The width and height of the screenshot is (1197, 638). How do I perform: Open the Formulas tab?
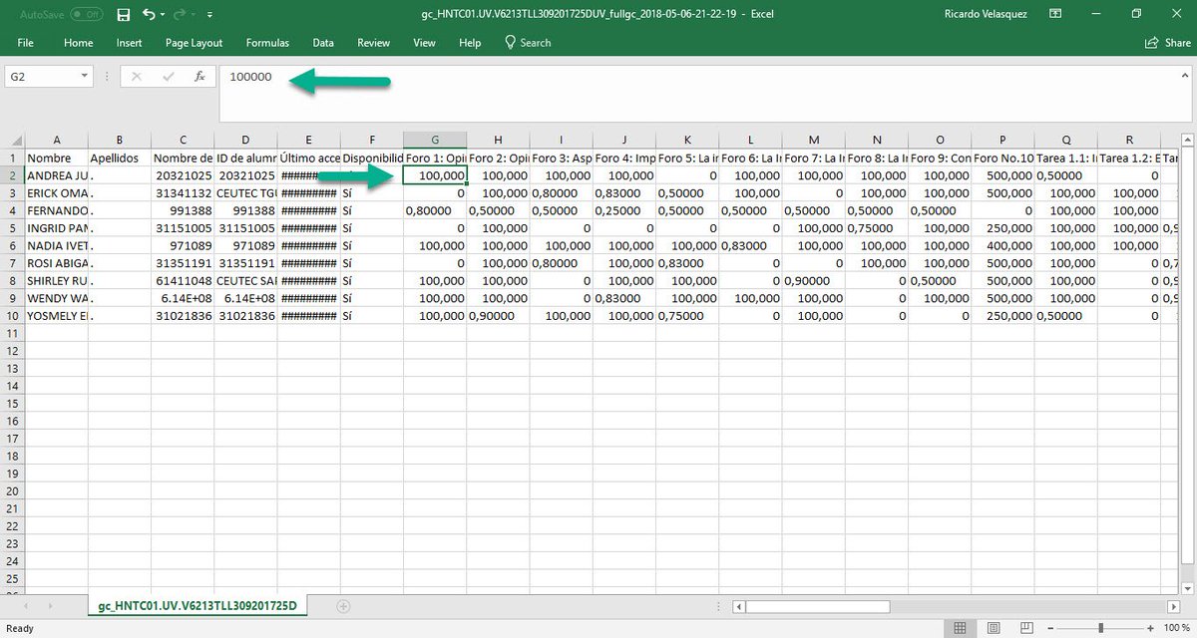[267, 43]
